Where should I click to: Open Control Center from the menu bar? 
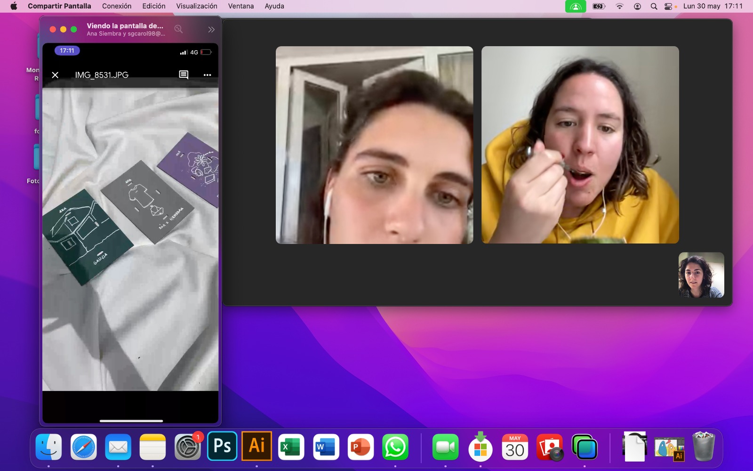[668, 6]
